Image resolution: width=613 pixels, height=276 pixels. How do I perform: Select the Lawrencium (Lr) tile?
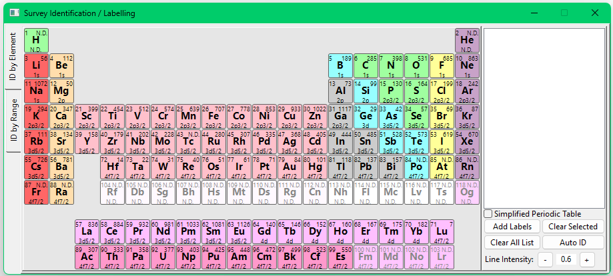pos(442,257)
